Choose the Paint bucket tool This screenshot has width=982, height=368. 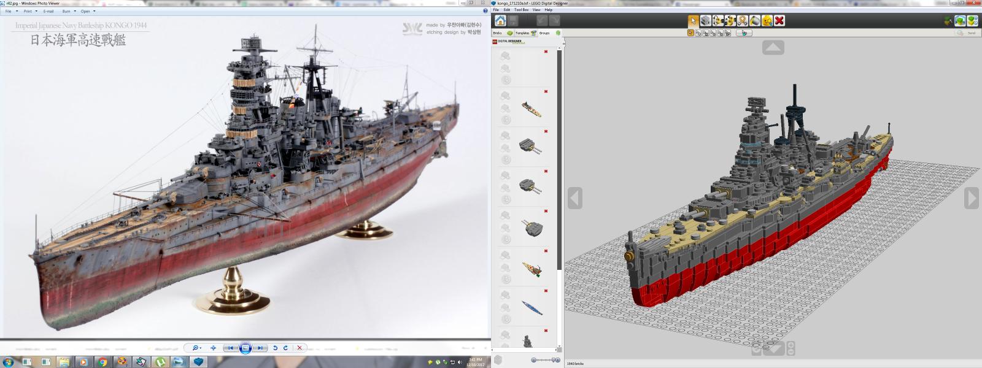coord(754,21)
